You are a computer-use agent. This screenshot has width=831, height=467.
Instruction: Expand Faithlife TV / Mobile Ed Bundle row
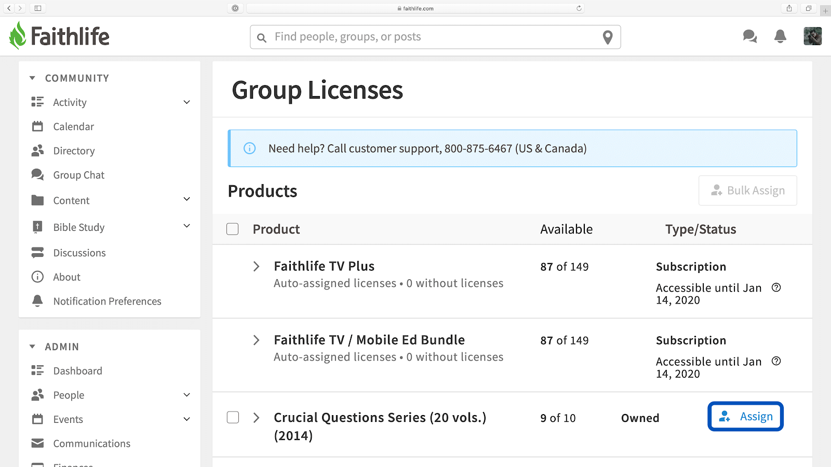(256, 340)
